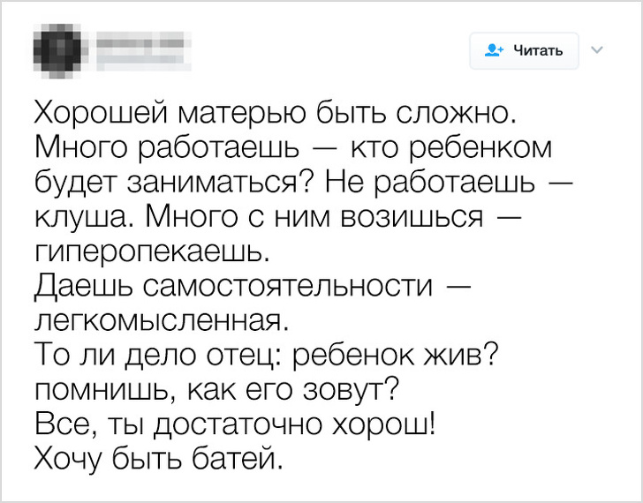643x503 pixels.
Task: Select the final line "Хочу быть батей."
Action: tap(159, 459)
